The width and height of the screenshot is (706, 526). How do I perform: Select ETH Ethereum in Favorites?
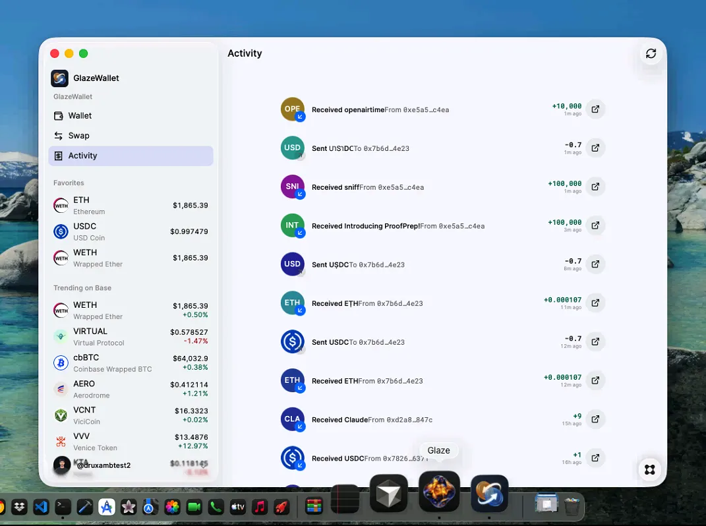click(131, 206)
